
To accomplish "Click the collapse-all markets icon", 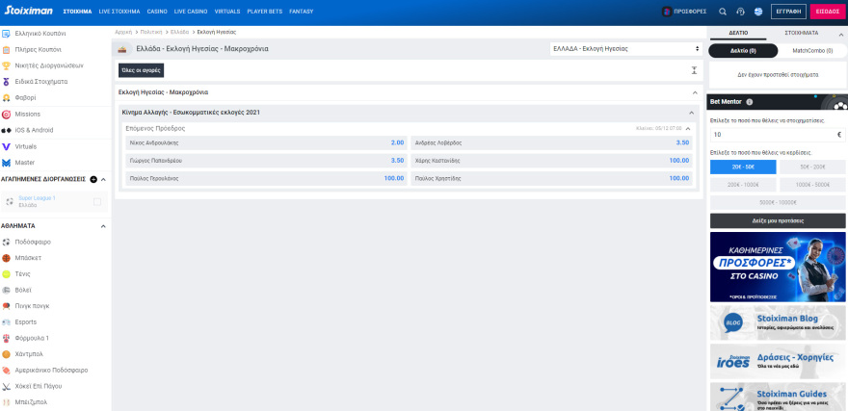I will click(x=694, y=70).
